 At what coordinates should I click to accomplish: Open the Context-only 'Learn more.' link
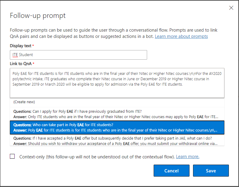[x=187, y=157]
